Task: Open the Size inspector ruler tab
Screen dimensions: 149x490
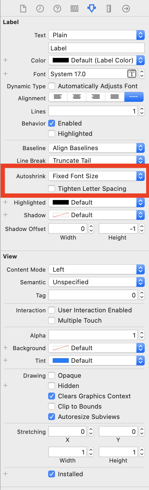Action: point(109,9)
